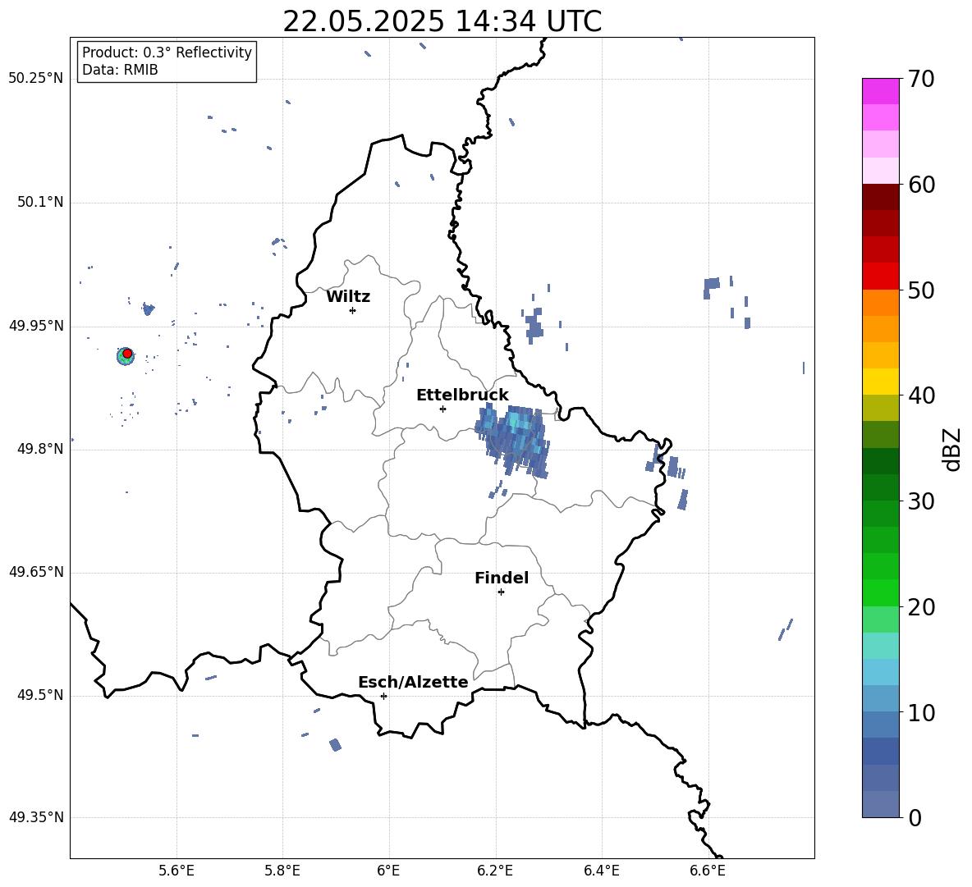Click the 50 tick on colorbar
Image resolution: width=972 pixels, height=887 pixels.
[921, 290]
